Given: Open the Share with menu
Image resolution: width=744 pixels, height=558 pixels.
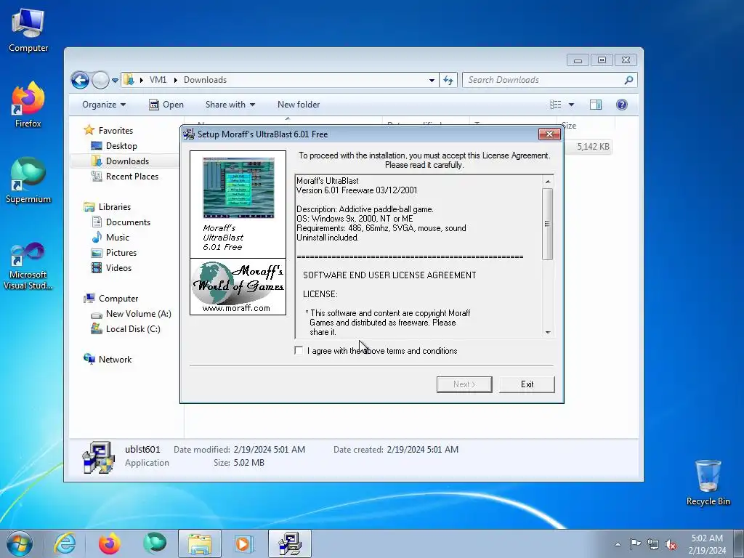Looking at the screenshot, I should [x=230, y=105].
